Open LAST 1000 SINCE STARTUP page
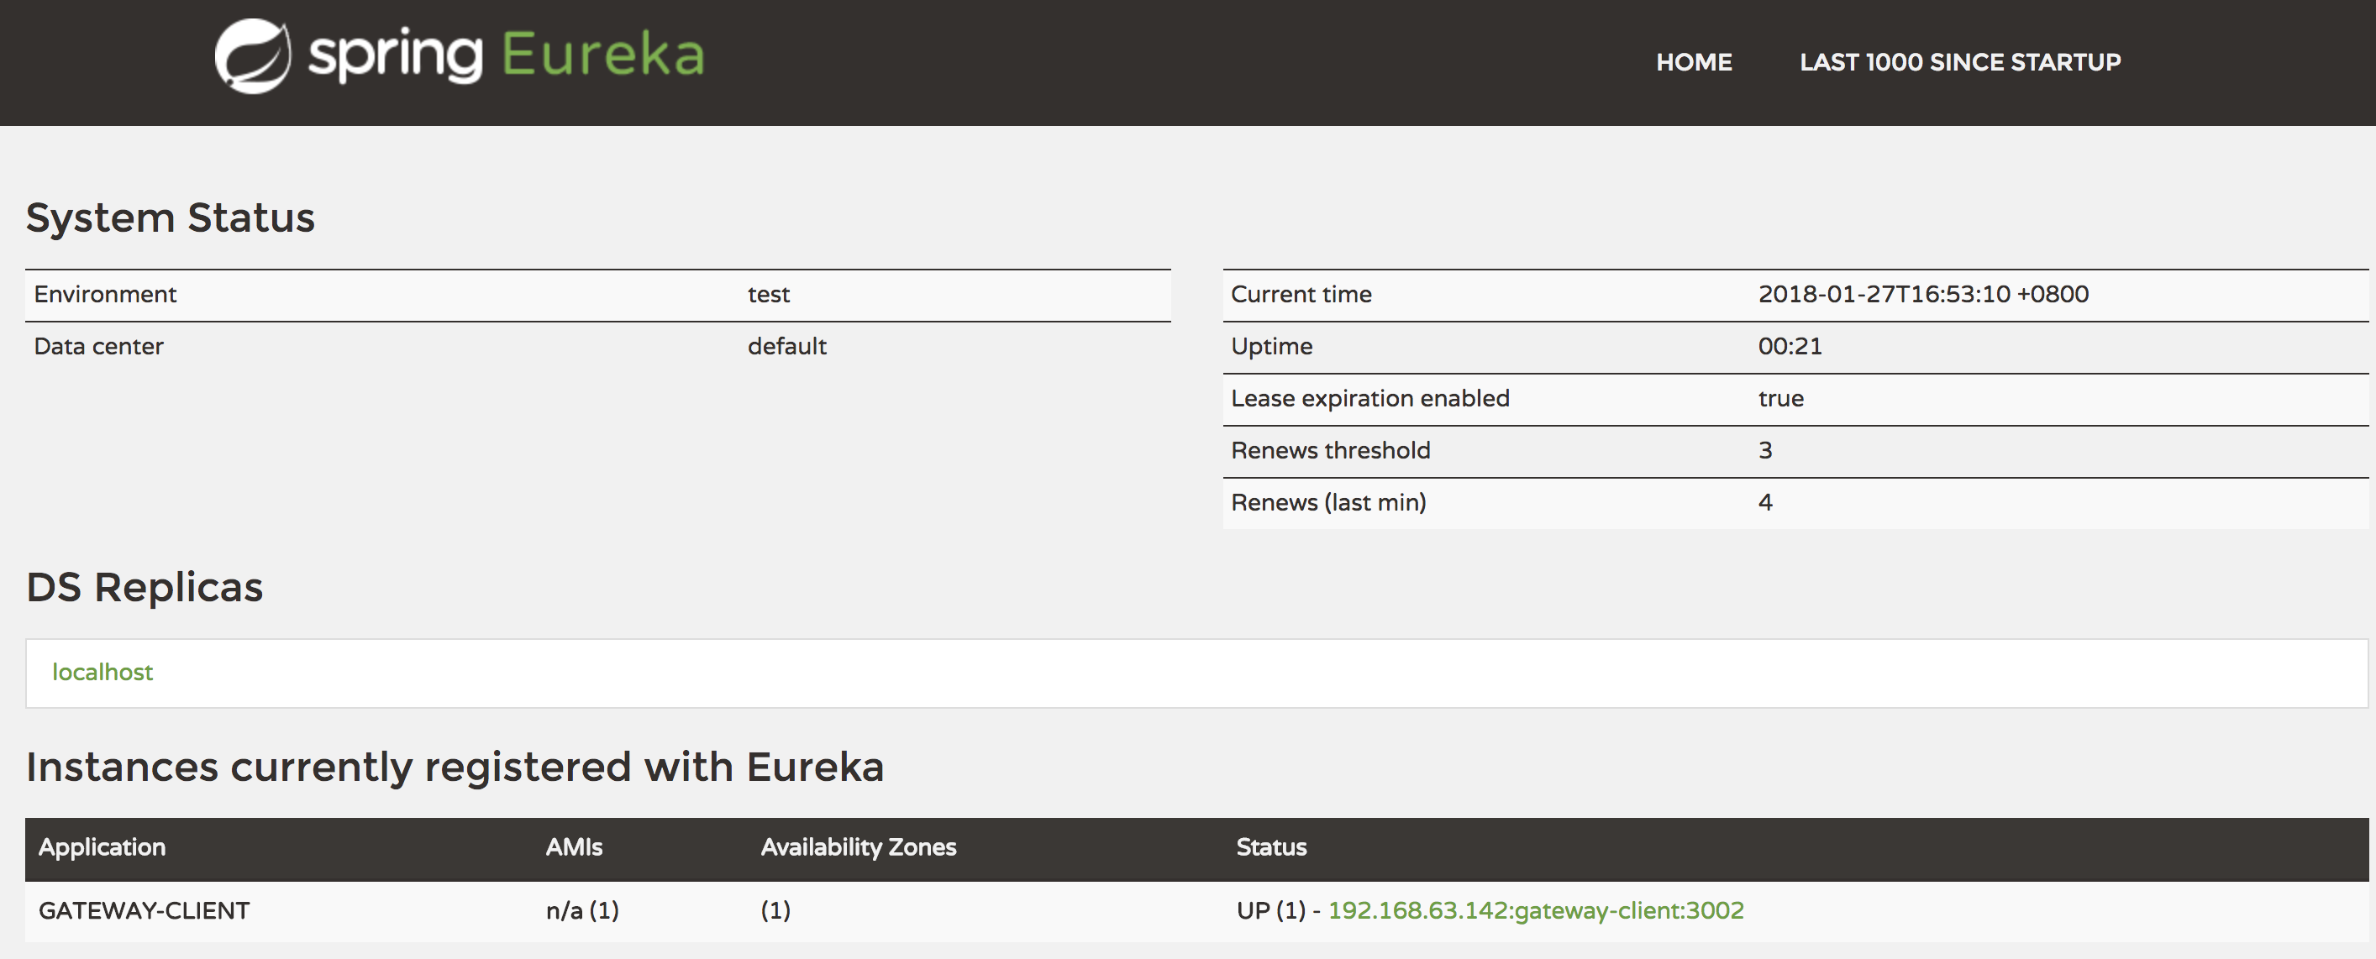 [x=1959, y=62]
